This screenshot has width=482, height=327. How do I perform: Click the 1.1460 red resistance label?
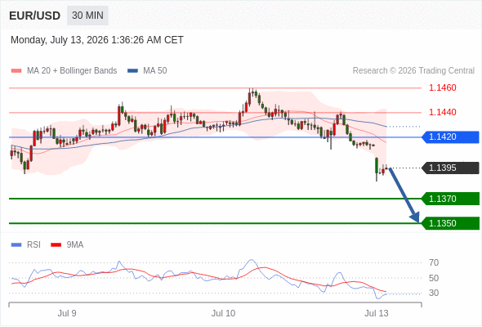click(x=442, y=88)
